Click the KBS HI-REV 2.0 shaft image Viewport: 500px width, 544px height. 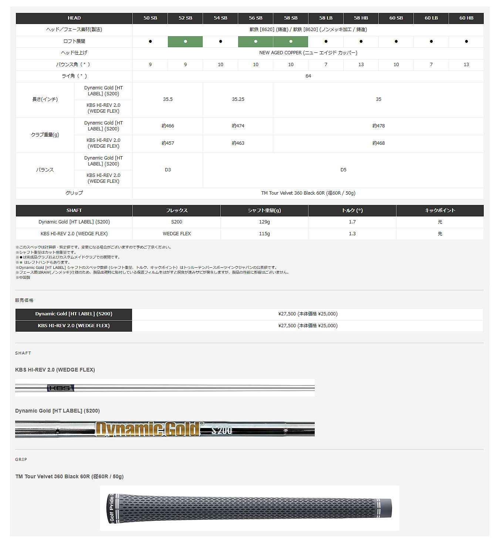(165, 388)
